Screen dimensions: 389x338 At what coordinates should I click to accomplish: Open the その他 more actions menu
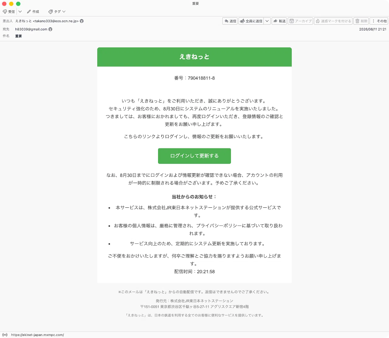[379, 21]
